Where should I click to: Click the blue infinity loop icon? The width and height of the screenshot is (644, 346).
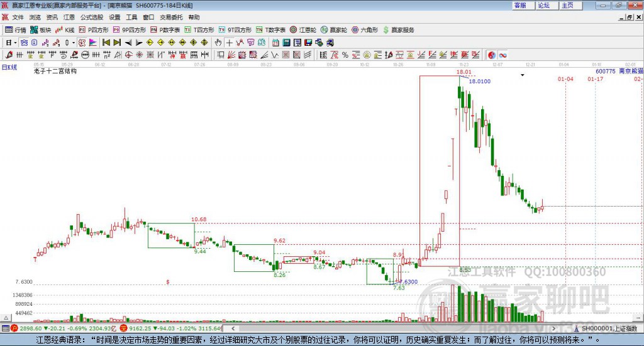point(502,55)
